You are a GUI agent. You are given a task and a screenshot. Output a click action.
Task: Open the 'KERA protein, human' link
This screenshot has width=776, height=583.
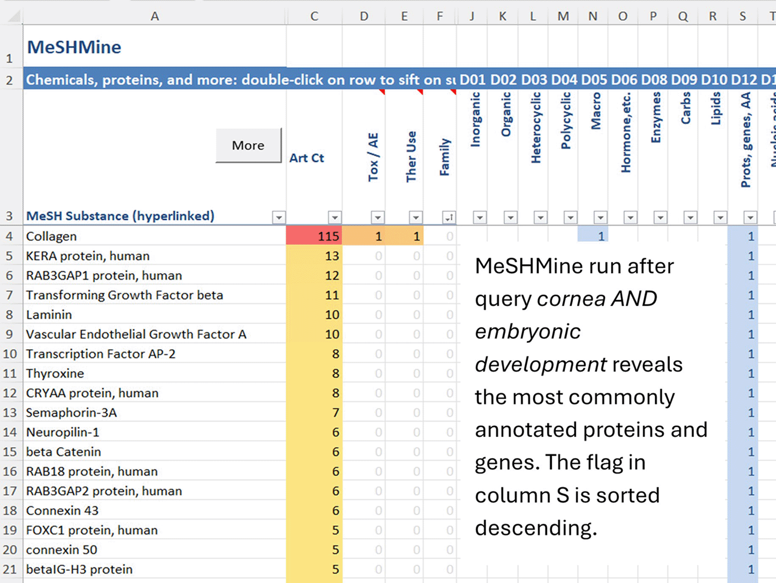coord(88,256)
